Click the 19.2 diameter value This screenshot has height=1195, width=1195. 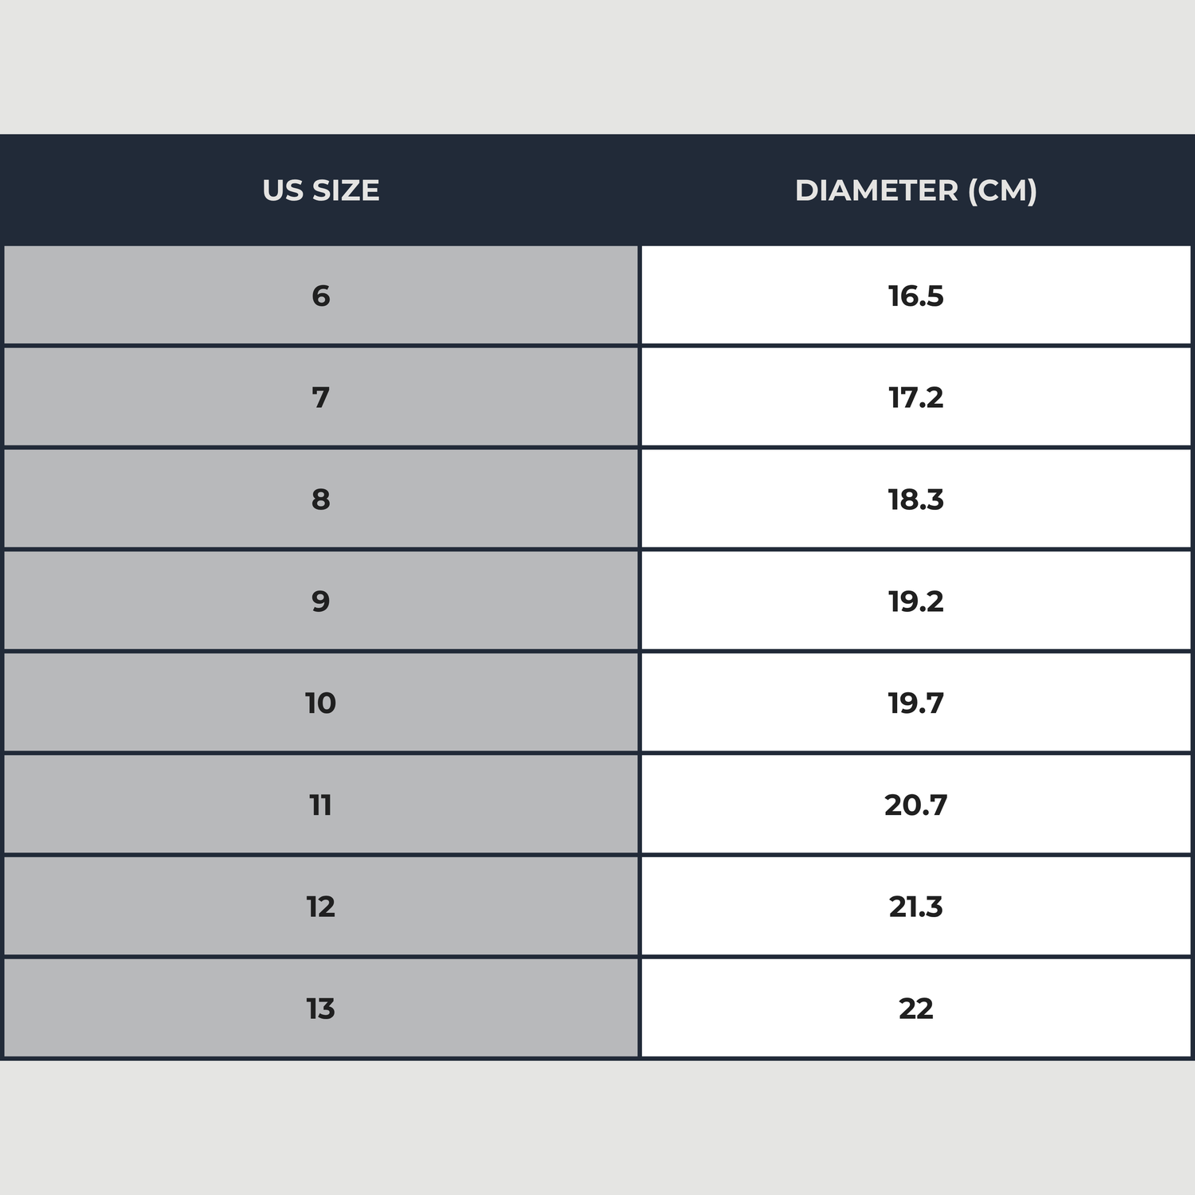coord(915,601)
